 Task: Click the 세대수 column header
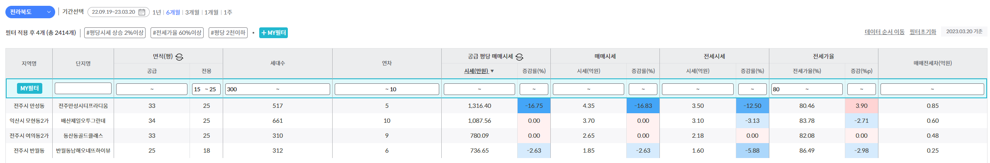(x=277, y=63)
